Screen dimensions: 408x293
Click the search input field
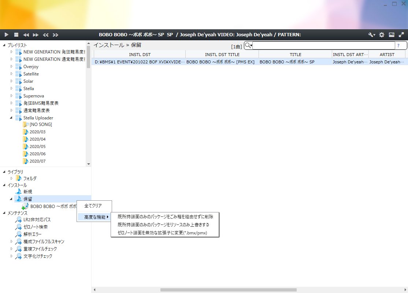(324, 45)
